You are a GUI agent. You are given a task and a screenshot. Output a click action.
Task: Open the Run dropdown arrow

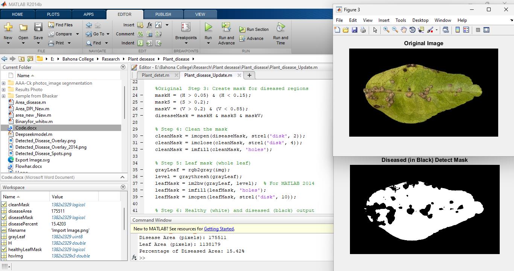click(x=208, y=43)
